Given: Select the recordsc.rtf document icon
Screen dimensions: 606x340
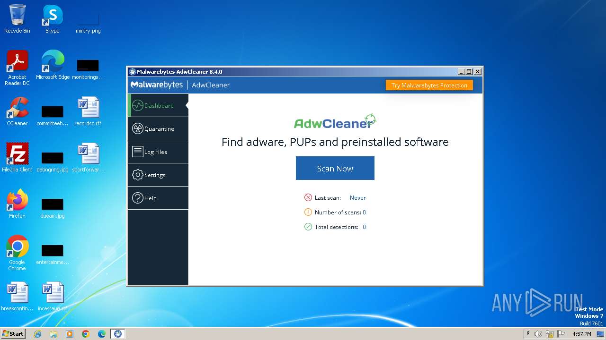Looking at the screenshot, I should [88, 111].
